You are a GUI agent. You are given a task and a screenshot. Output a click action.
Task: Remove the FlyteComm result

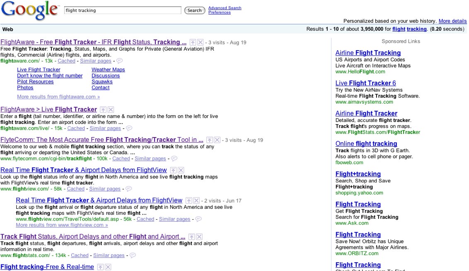coord(217,140)
